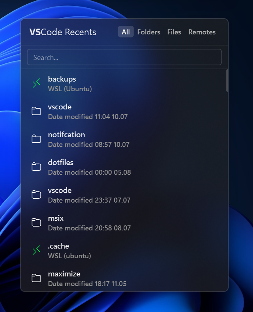Click the WSL (ubuntu) subtitle under .cache
The height and width of the screenshot is (312, 253).
coord(70,256)
